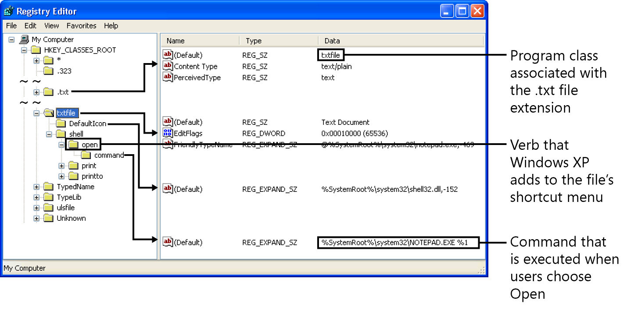Expand the ulsfile key
Screen dimensions: 627x311
pos(37,208)
